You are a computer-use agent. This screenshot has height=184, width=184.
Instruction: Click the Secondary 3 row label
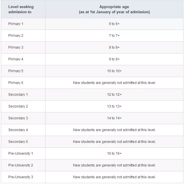[18, 118]
